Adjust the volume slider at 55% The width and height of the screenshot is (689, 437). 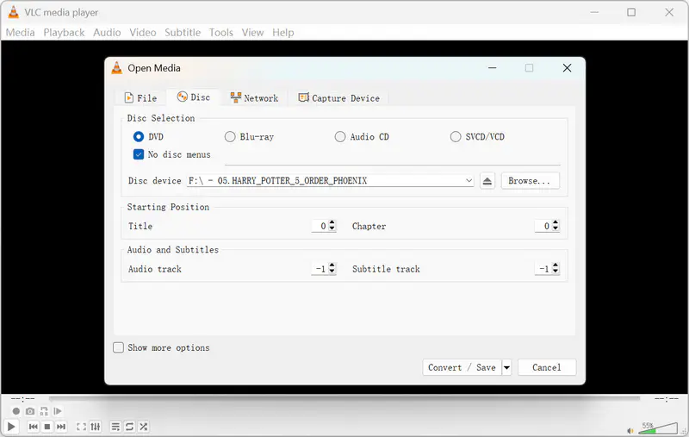point(658,428)
